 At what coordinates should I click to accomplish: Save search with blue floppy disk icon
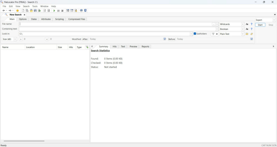pos(35,11)
